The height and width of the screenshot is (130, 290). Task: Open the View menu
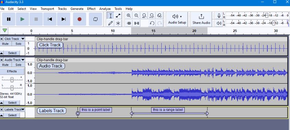pos(33,9)
